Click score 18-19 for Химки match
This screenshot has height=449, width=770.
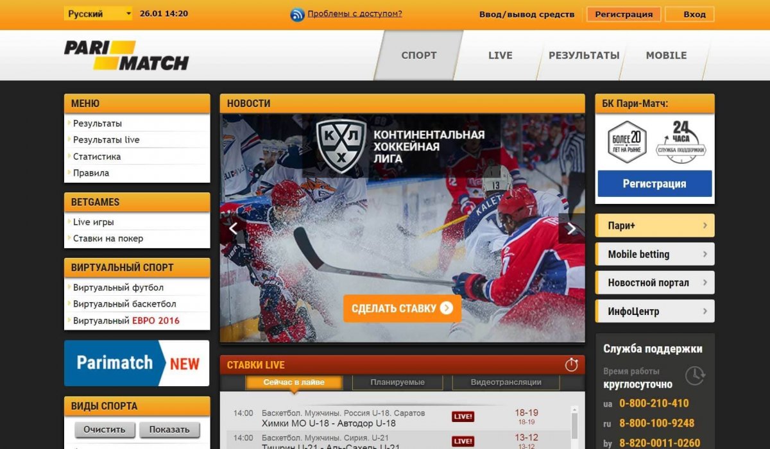click(x=526, y=413)
